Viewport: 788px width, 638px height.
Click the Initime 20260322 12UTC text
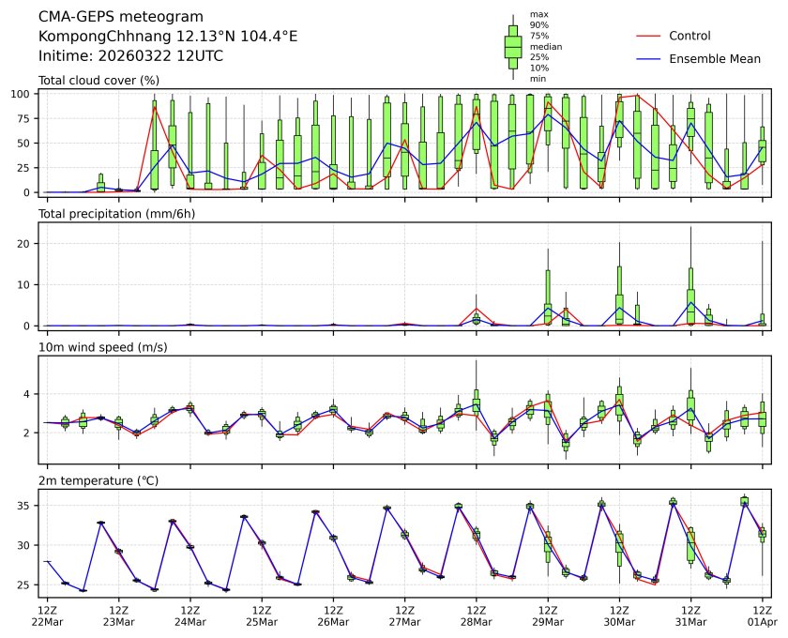[130, 55]
